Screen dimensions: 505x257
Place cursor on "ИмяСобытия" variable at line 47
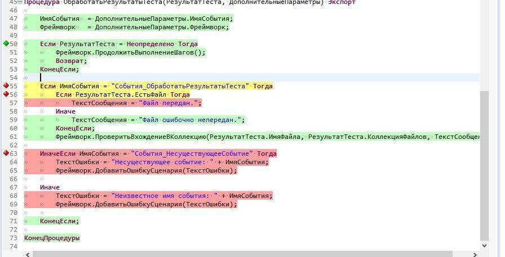pos(60,19)
